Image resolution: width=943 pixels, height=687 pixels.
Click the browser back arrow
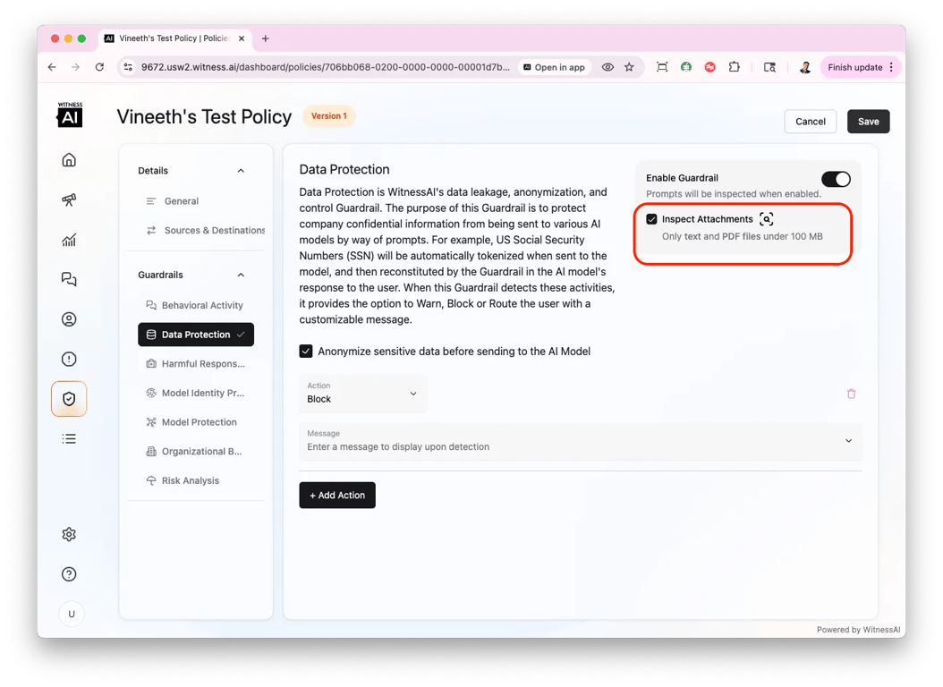tap(52, 67)
